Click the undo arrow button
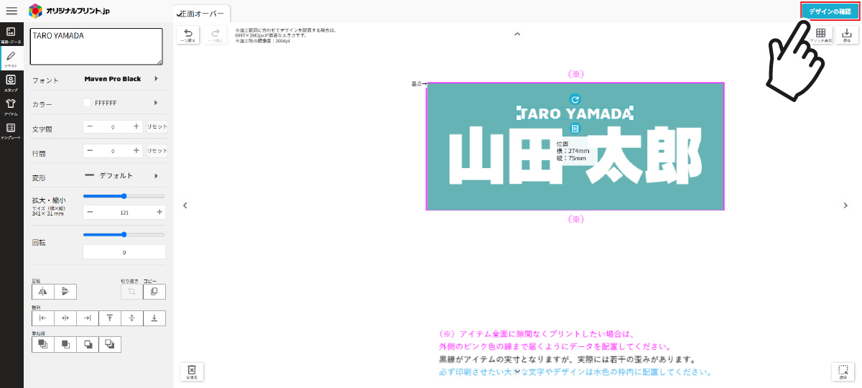This screenshot has width=862, height=388. tap(188, 36)
